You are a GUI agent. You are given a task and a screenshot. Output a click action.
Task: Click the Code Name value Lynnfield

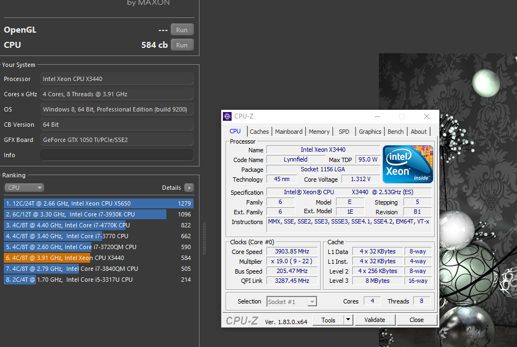296,160
